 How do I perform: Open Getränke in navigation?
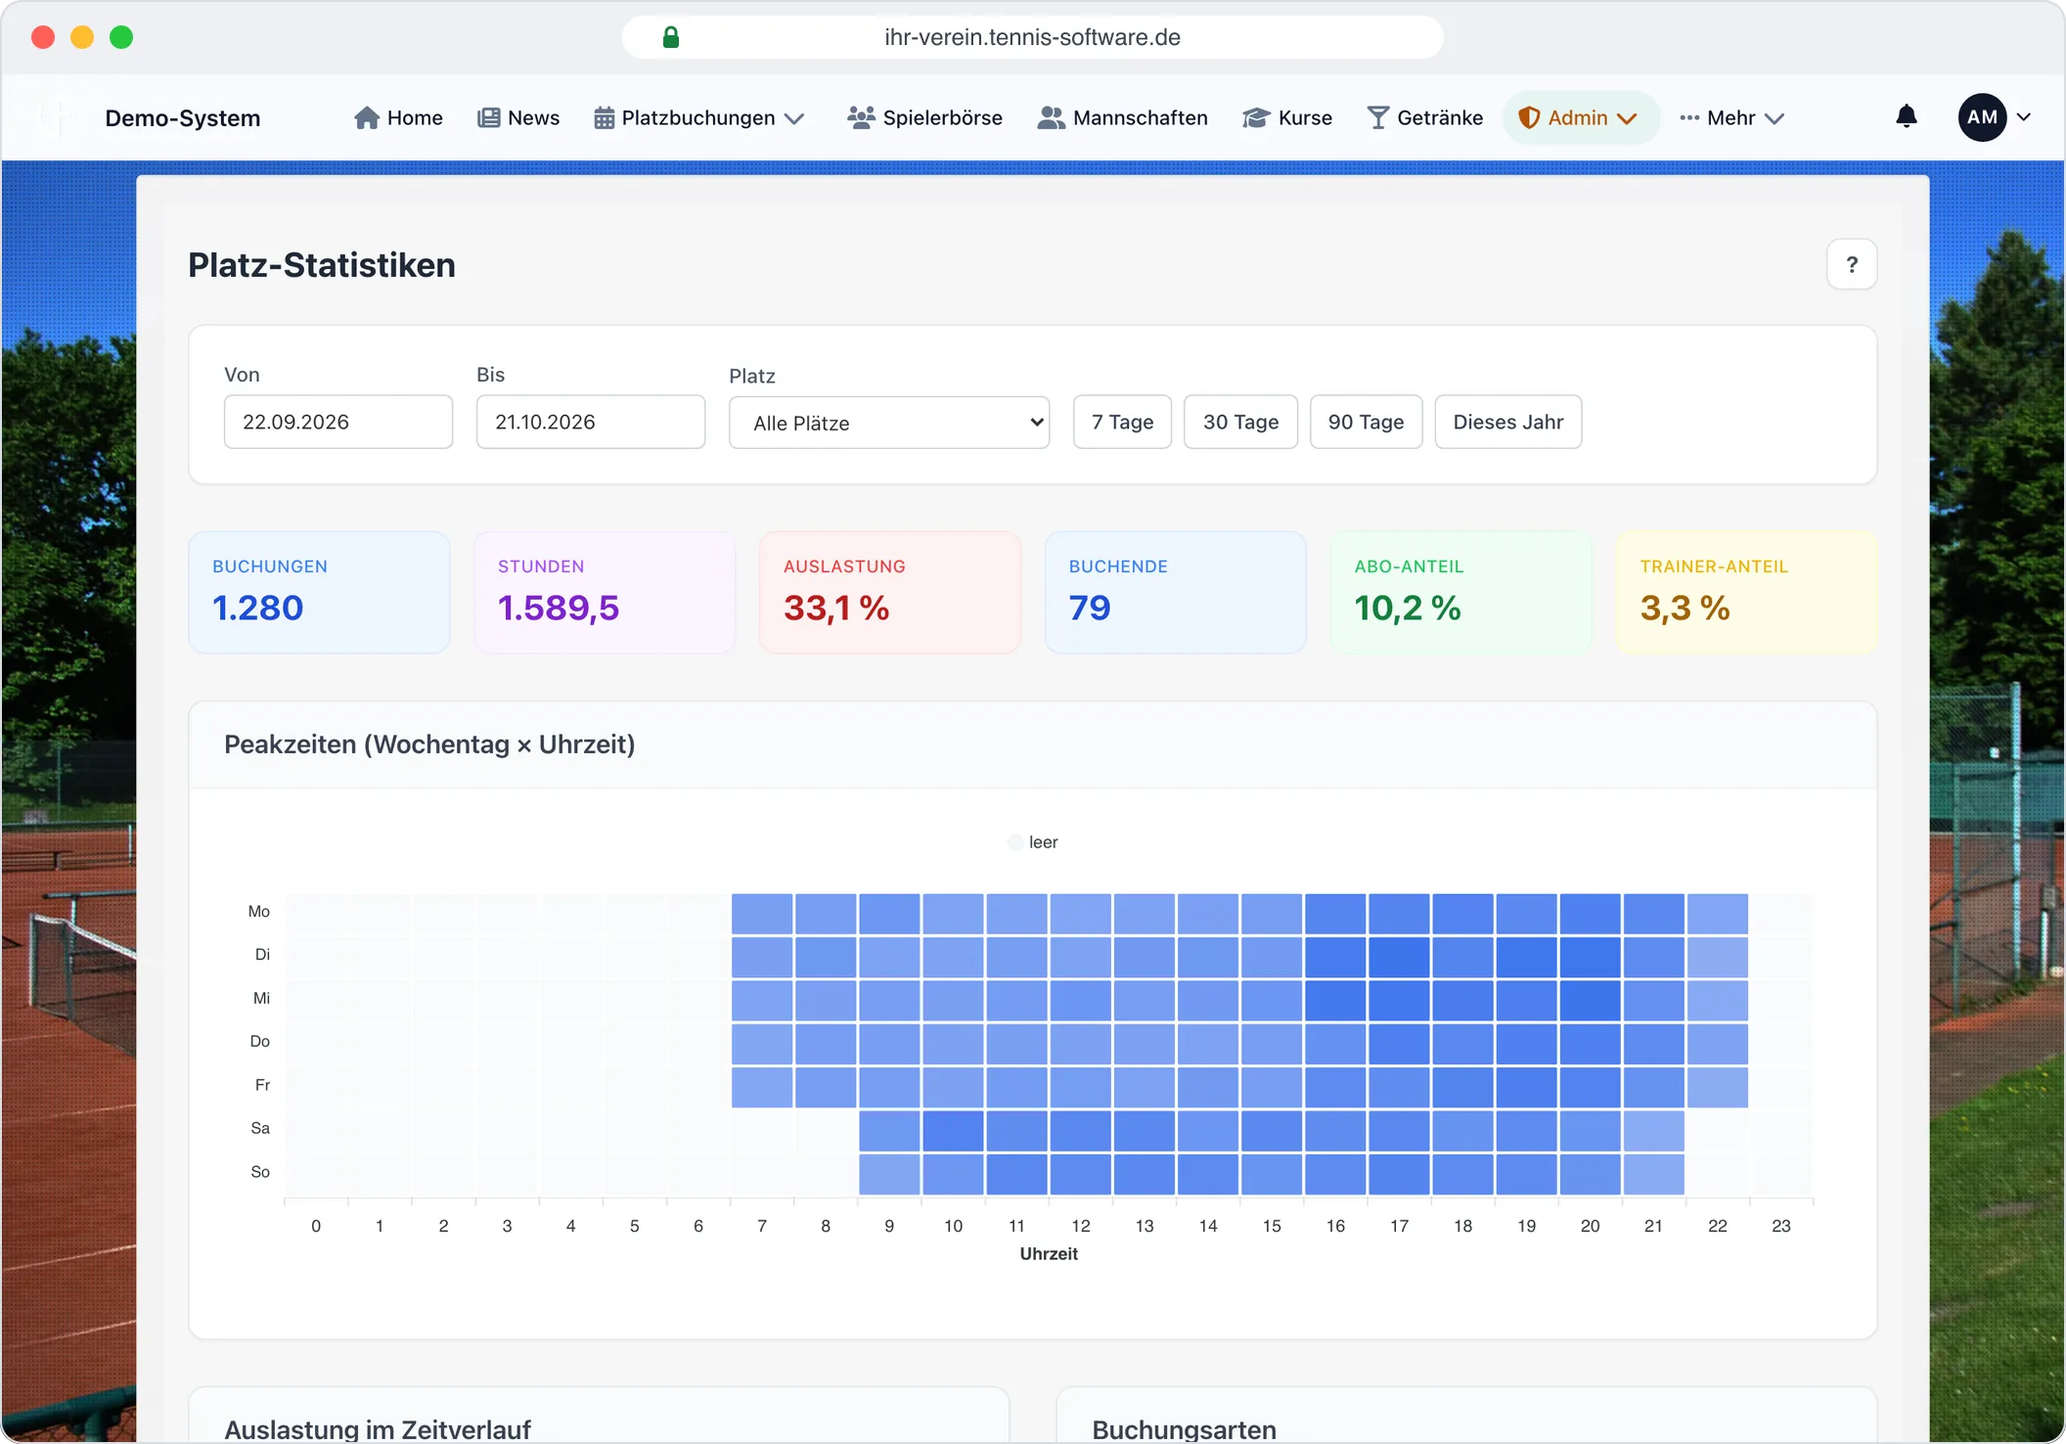click(1425, 118)
